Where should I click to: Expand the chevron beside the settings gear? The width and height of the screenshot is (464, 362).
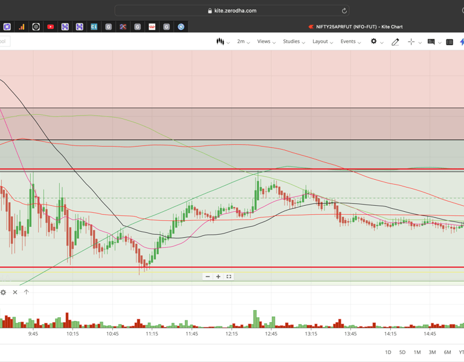pyautogui.click(x=382, y=43)
